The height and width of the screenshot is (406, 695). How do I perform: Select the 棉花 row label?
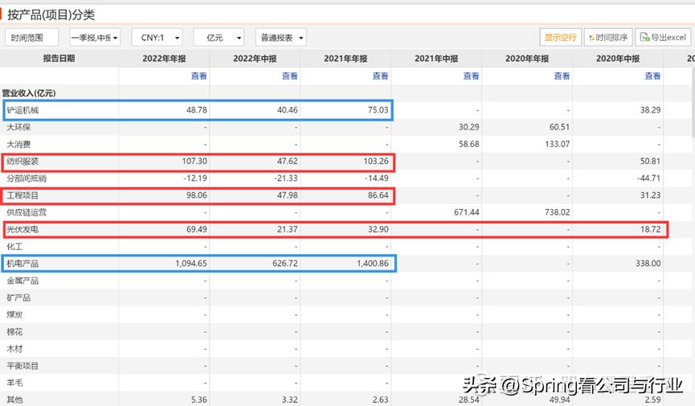click(14, 331)
